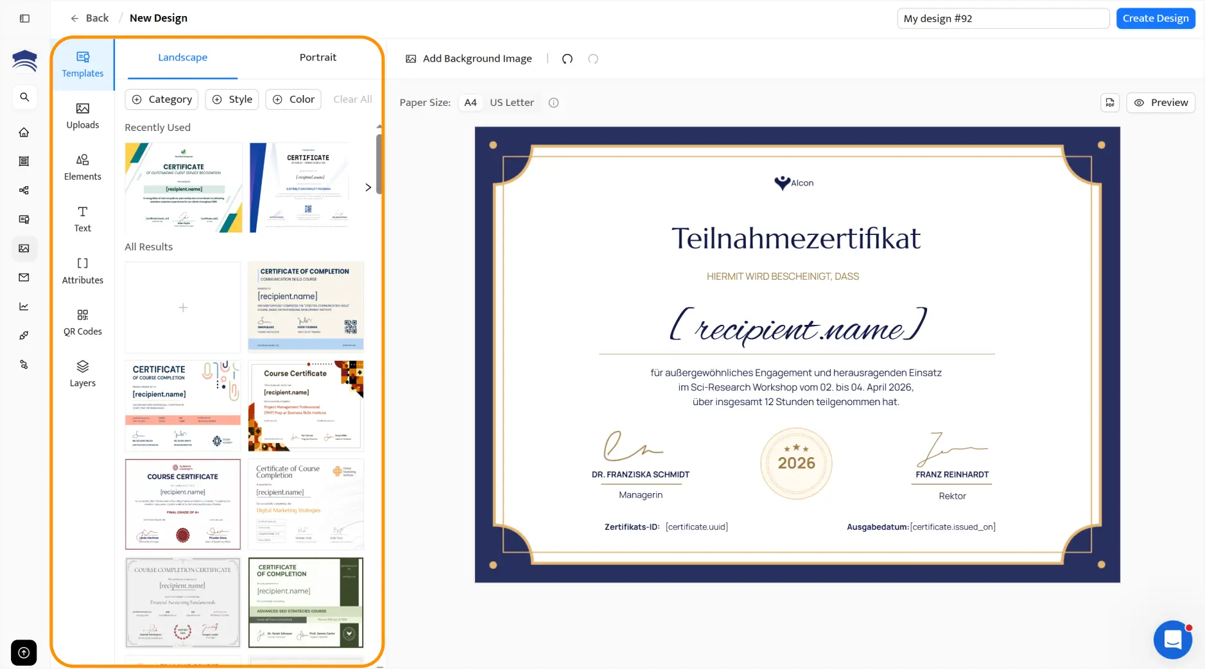The image size is (1205, 669).
Task: Open the Color filter dropdown
Action: coord(293,99)
